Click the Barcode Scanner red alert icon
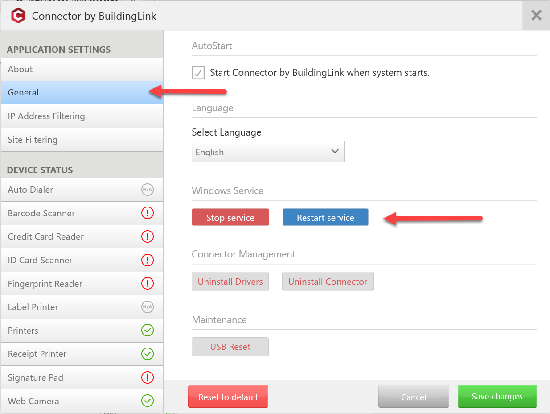The width and height of the screenshot is (550, 414). pyautogui.click(x=148, y=213)
